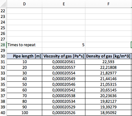The image size is (132, 116).
Task: Select density cell 22,593
Action: pos(108,62)
